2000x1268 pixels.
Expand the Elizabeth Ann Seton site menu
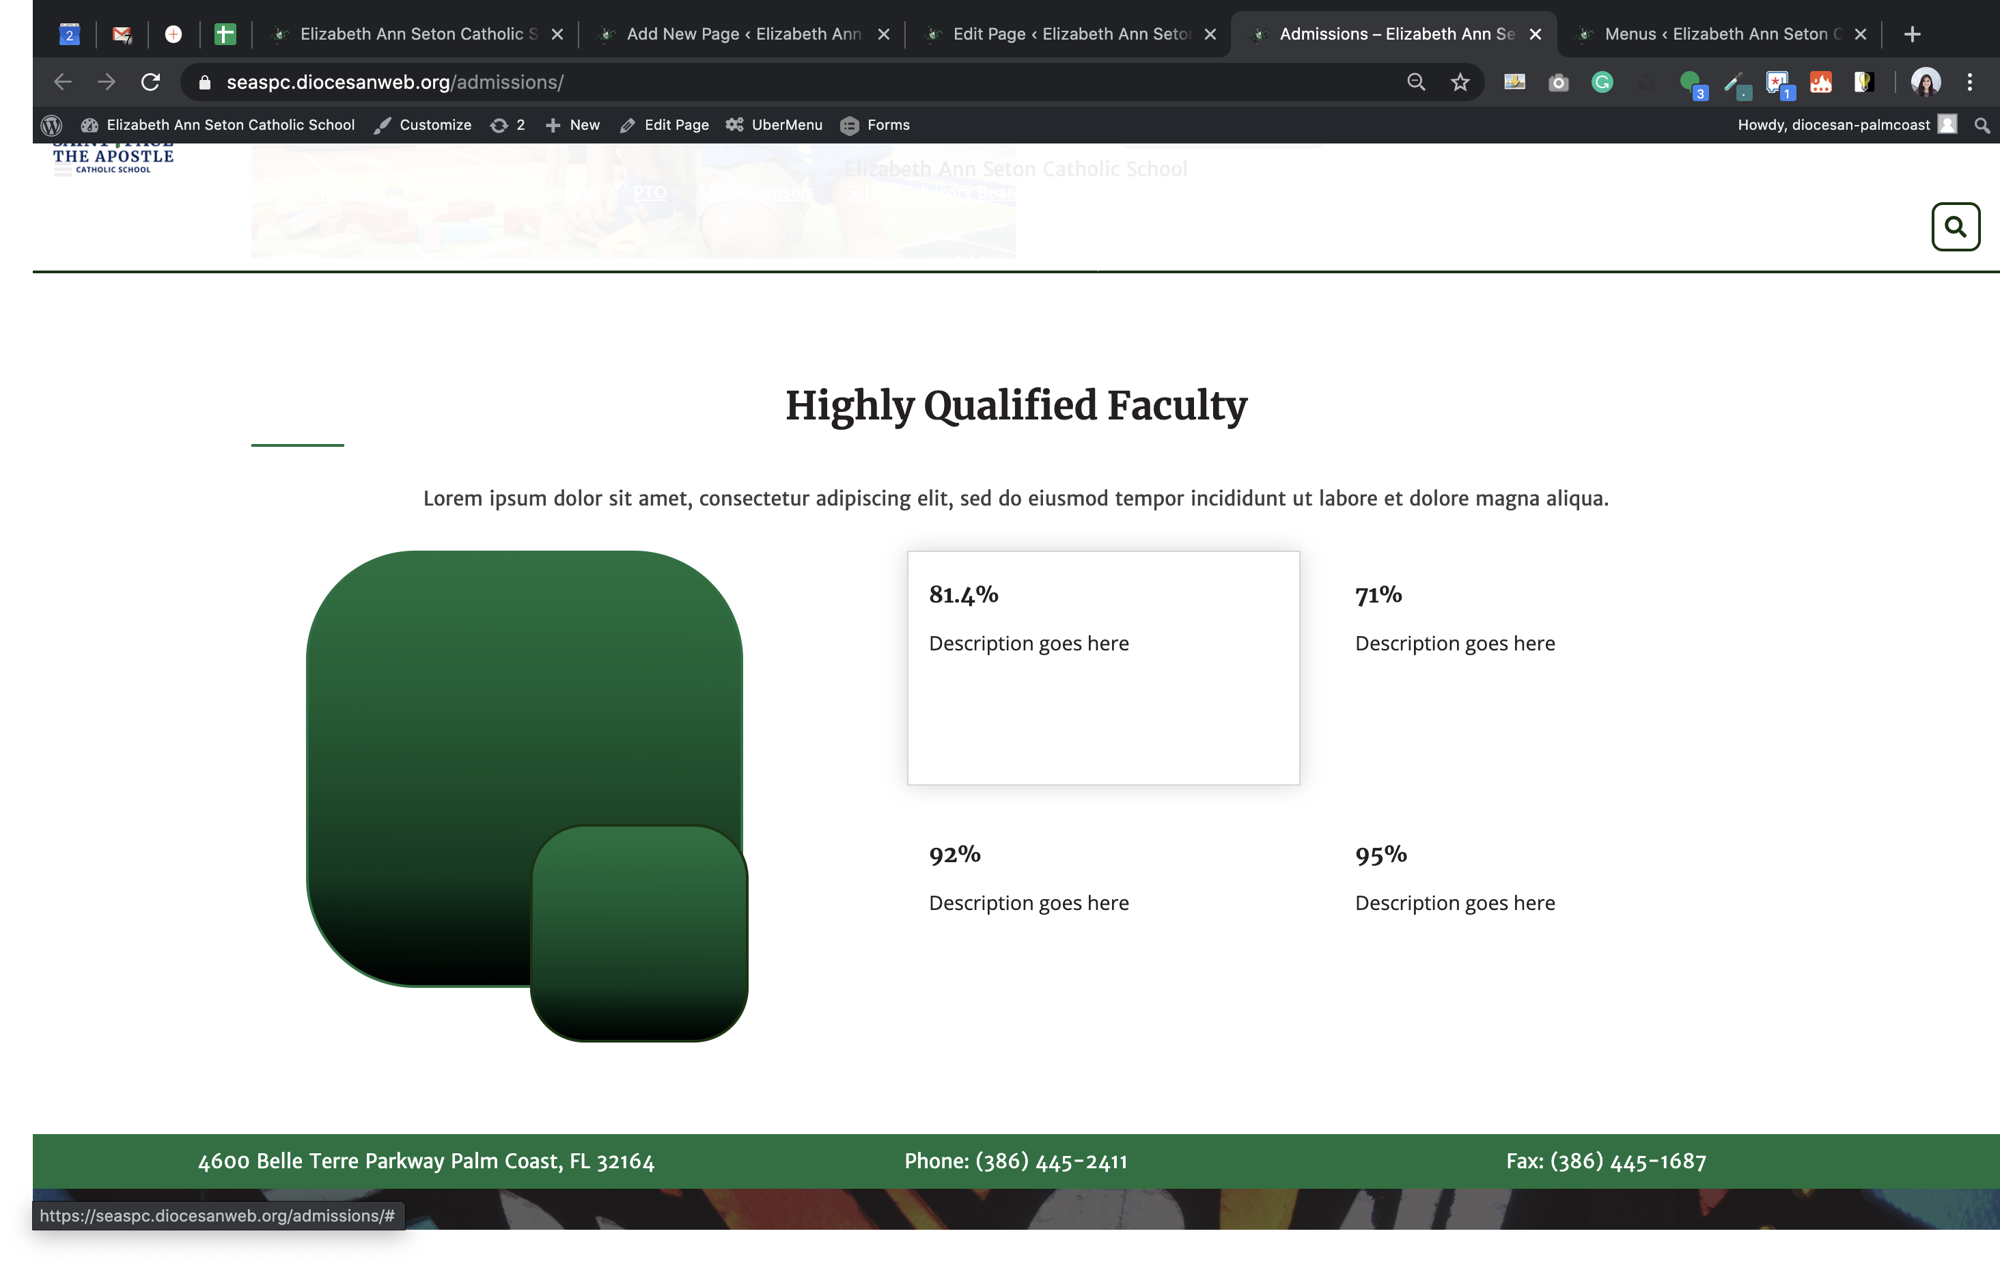230,124
